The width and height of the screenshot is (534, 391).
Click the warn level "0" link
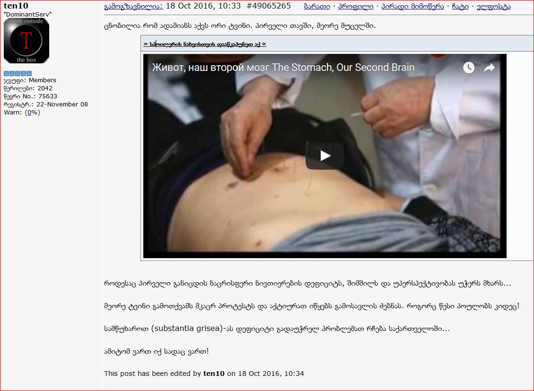click(x=29, y=113)
